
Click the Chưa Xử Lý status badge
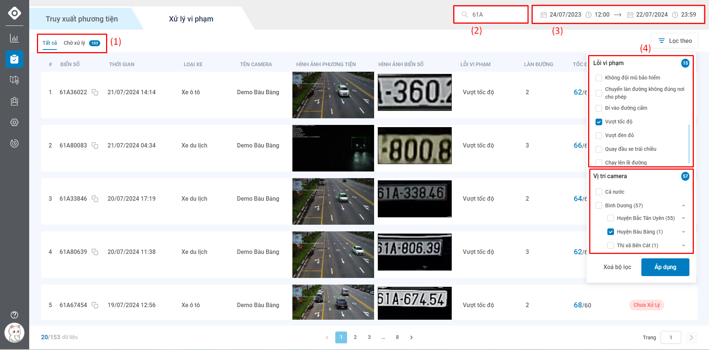click(647, 305)
